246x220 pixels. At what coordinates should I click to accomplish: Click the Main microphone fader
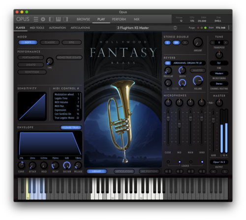[x=190, y=118]
